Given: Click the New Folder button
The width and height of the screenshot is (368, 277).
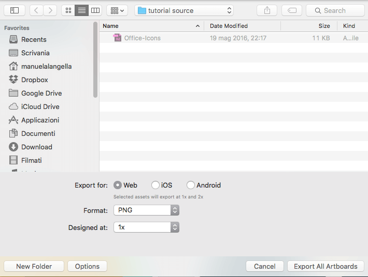Looking at the screenshot, I should tap(34, 266).
